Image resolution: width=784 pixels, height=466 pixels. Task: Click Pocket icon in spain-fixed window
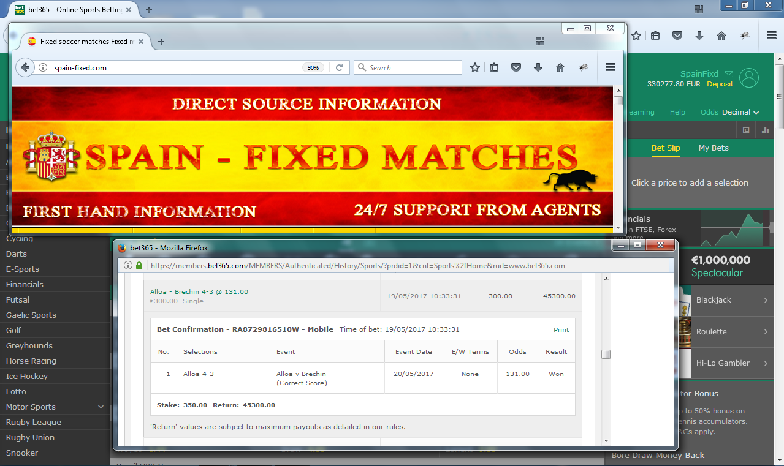point(516,67)
